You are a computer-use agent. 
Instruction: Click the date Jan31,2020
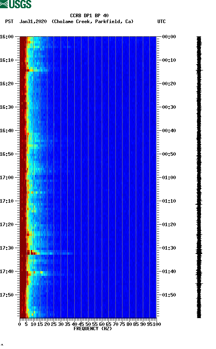tap(33, 22)
